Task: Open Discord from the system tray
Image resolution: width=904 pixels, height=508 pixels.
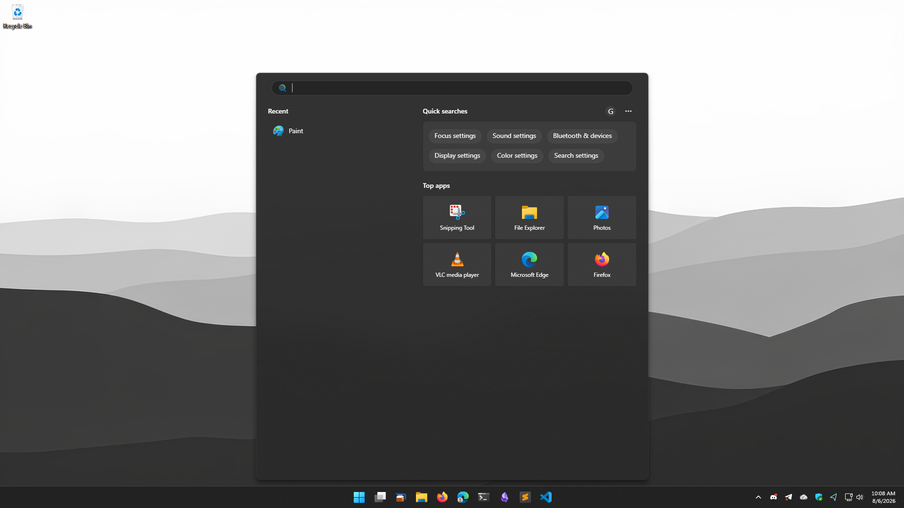Action: coord(774,497)
